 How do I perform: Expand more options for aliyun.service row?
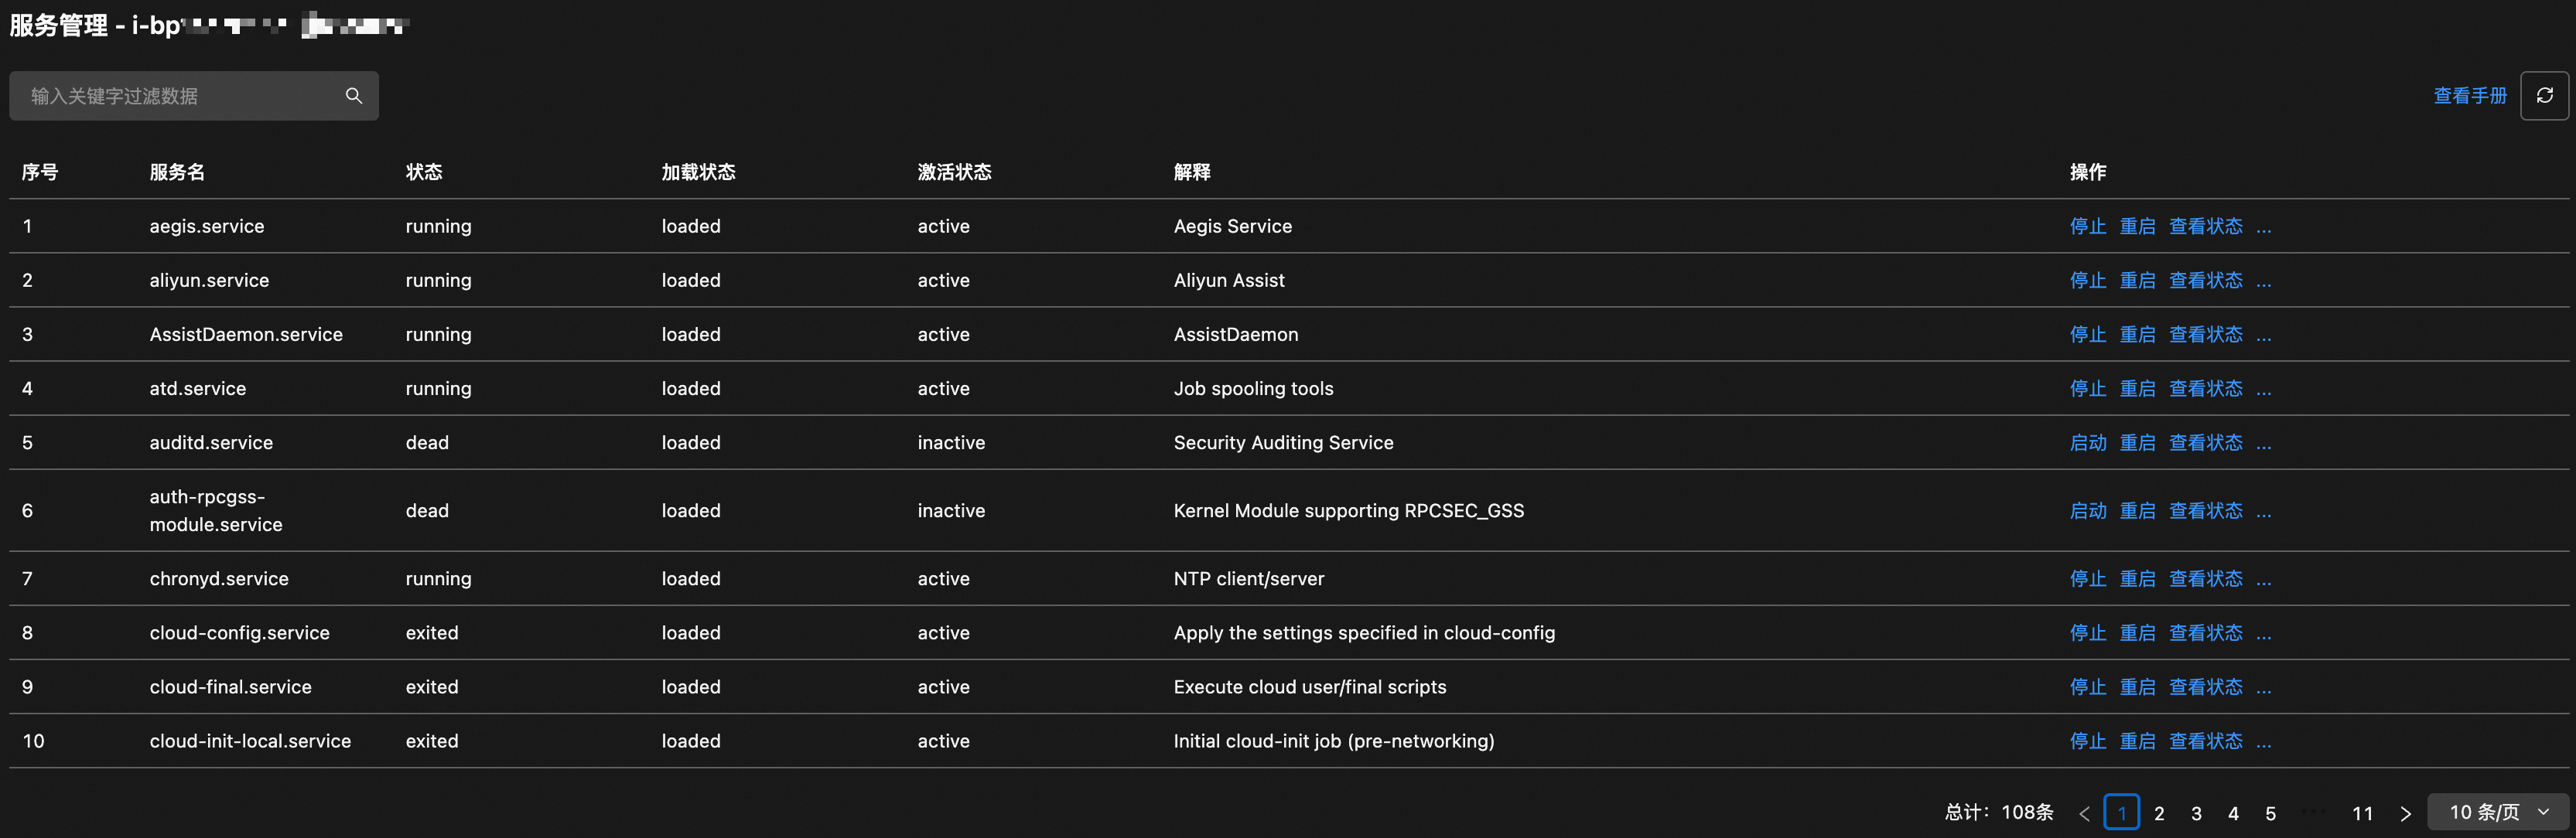(x=2264, y=281)
